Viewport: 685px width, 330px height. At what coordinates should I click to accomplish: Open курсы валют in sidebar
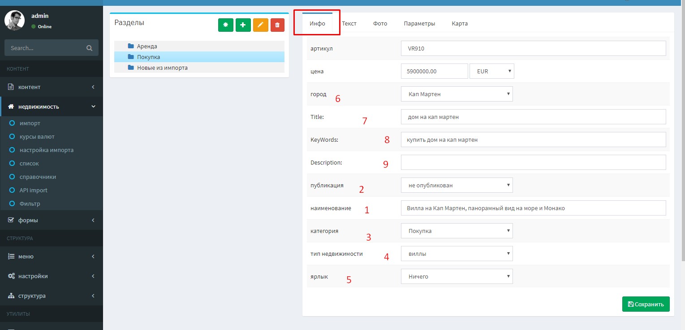37,136
